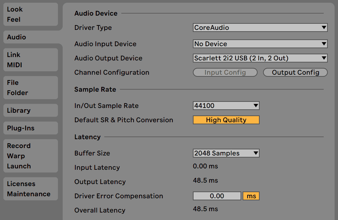This screenshot has height=220, width=338.
Task: Go to the Library tab
Action: 31,110
